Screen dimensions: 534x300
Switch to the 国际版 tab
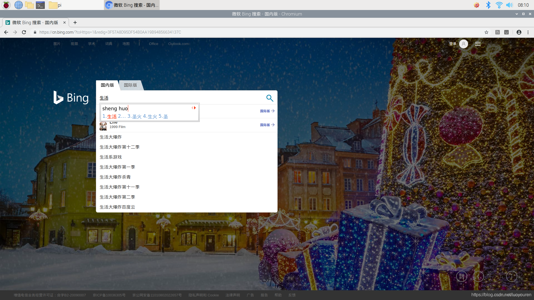coord(130,85)
